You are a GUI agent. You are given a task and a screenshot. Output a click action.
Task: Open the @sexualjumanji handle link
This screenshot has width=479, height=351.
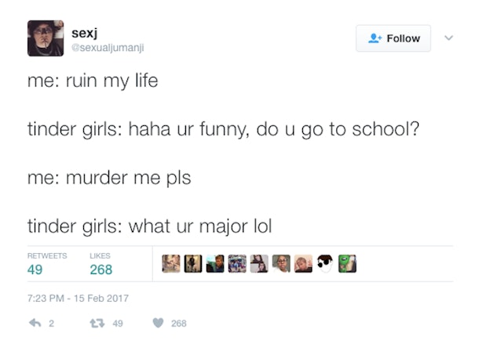(108, 48)
